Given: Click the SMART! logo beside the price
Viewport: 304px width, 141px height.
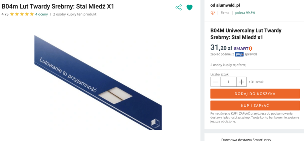Looking at the screenshot, I should click(243, 48).
